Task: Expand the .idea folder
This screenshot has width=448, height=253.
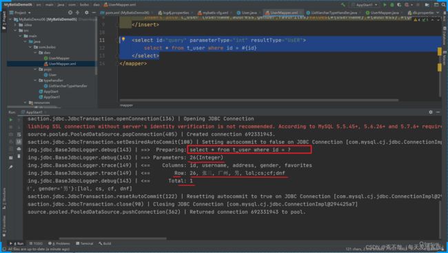Action: point(15,25)
